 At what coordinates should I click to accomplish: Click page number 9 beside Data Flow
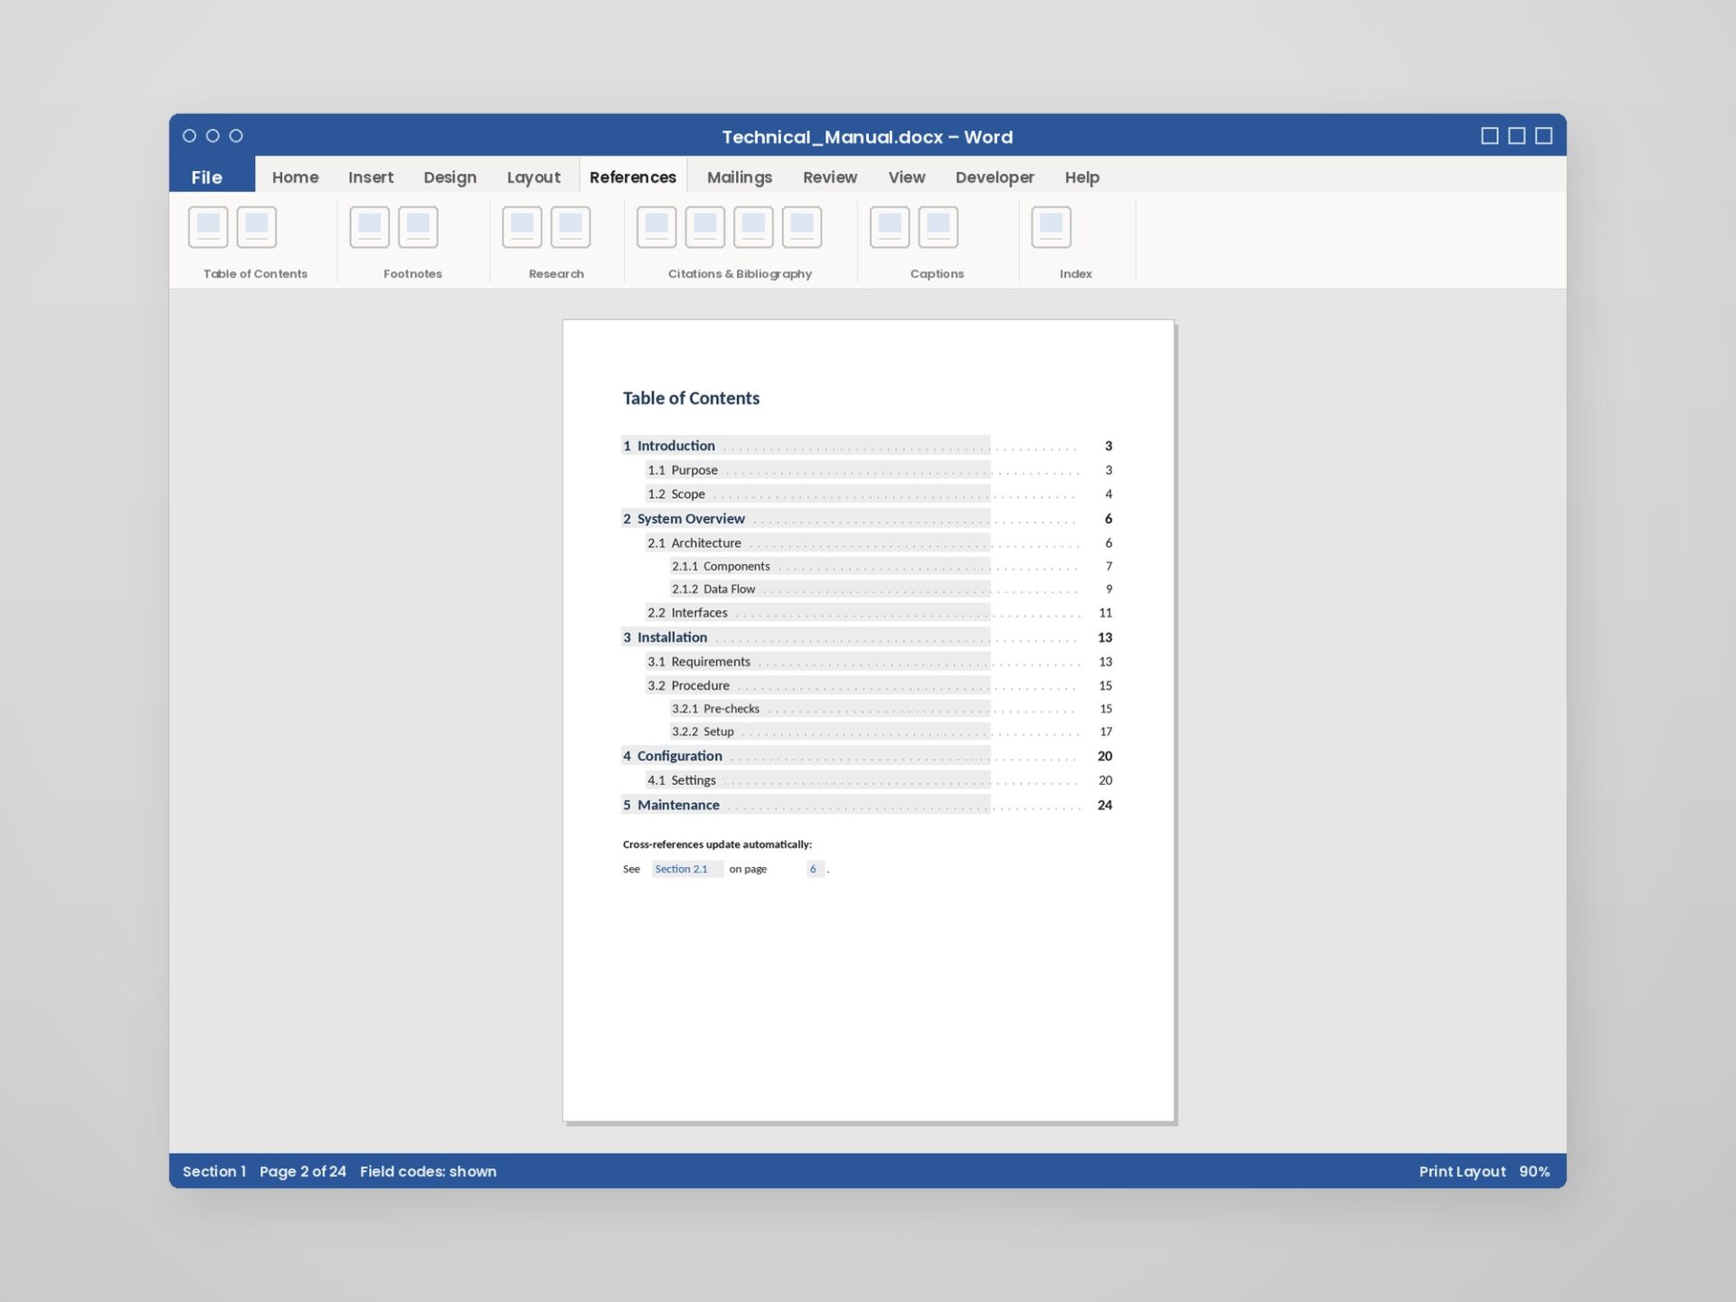coord(1109,589)
